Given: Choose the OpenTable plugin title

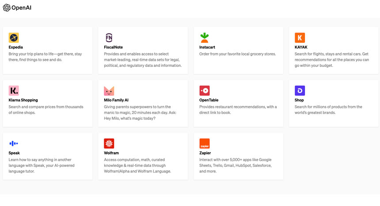Looking at the screenshot, I should (x=209, y=100).
